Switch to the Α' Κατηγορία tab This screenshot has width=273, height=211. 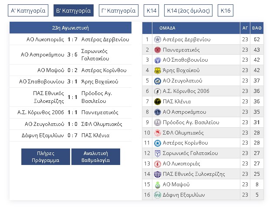(x=27, y=10)
